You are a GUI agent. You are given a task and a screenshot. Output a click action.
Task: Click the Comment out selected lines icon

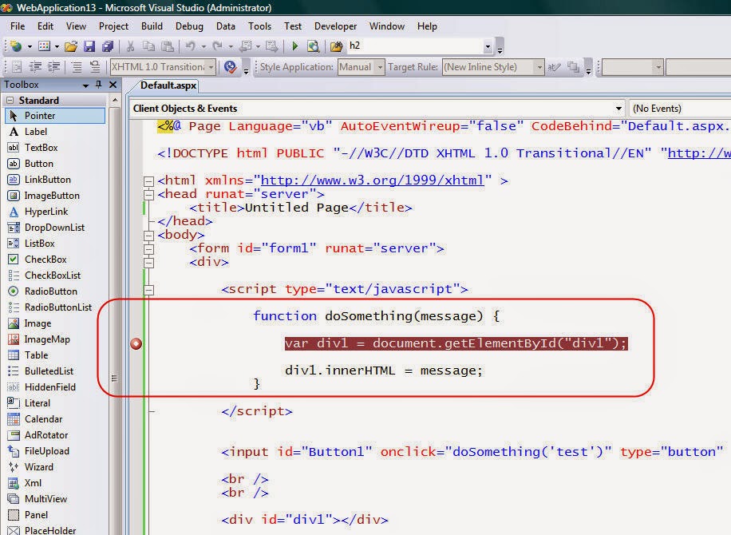pyautogui.click(x=77, y=67)
